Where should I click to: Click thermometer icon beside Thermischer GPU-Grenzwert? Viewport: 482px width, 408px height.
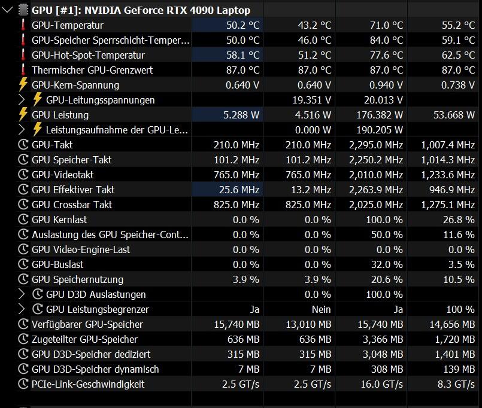click(23, 70)
